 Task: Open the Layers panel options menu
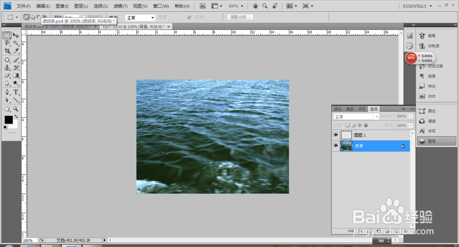pos(412,109)
